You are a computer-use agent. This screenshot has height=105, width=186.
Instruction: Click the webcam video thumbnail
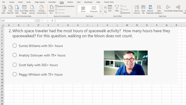point(126,63)
